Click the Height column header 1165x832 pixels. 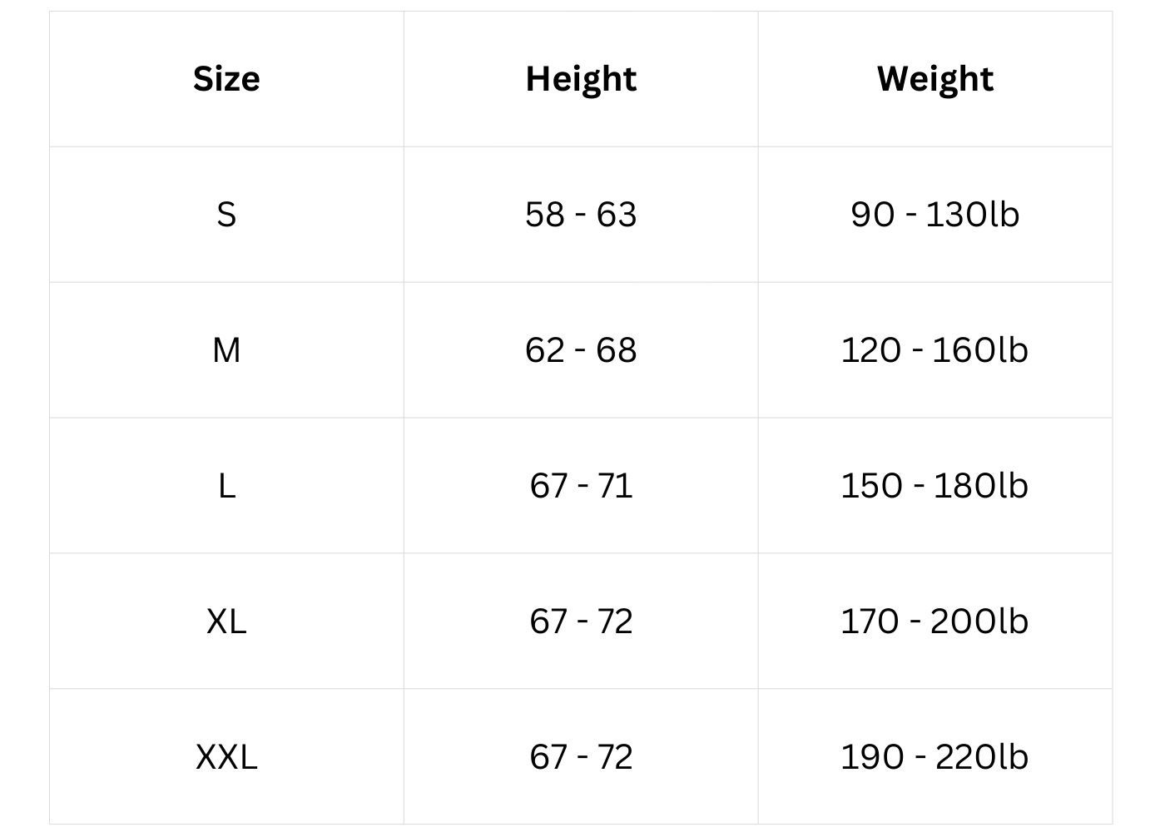(581, 79)
